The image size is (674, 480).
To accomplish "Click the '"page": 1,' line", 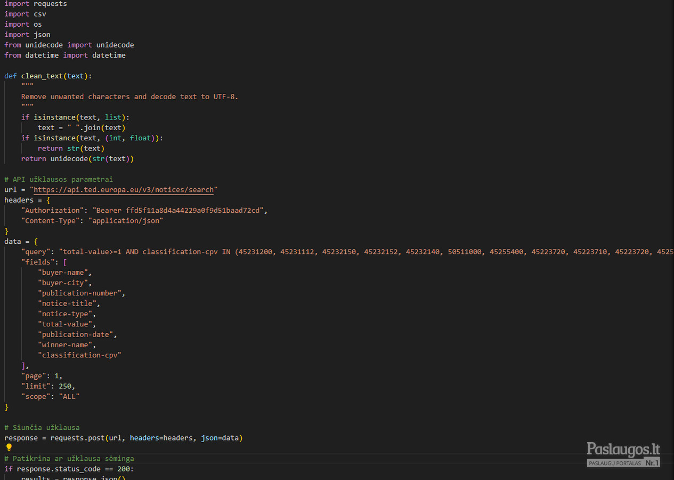I will (42, 376).
